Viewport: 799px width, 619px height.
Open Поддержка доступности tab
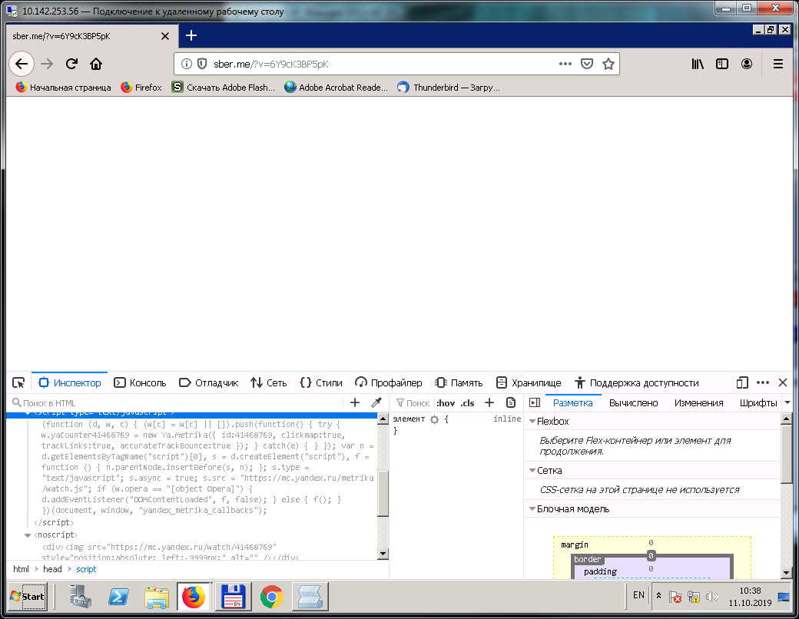click(636, 382)
